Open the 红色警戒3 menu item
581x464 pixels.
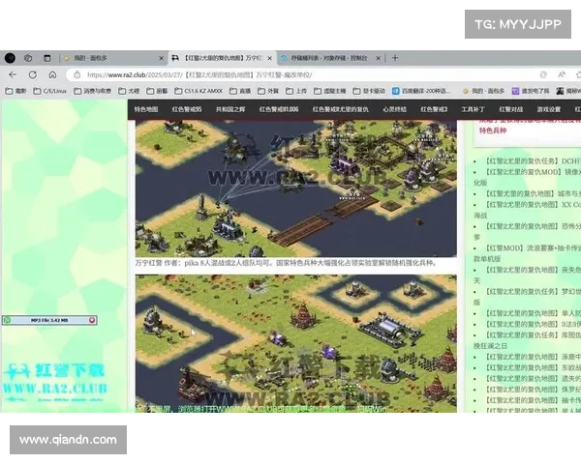(434, 109)
